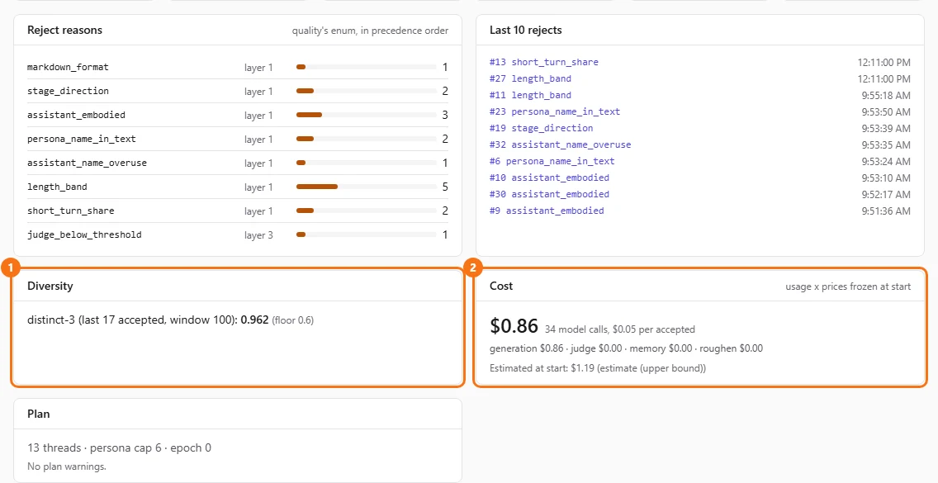Click the 9:55:18 AM reject timestamp
The width and height of the screenshot is (938, 483).
[887, 95]
